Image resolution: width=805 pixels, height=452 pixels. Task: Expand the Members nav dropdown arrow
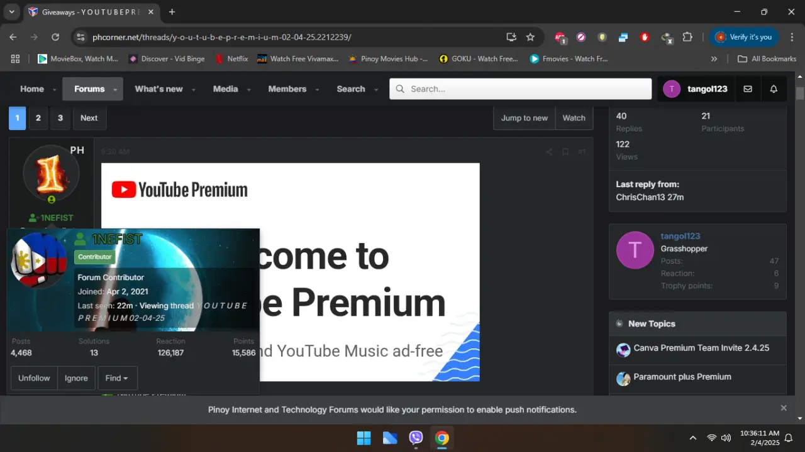click(317, 90)
